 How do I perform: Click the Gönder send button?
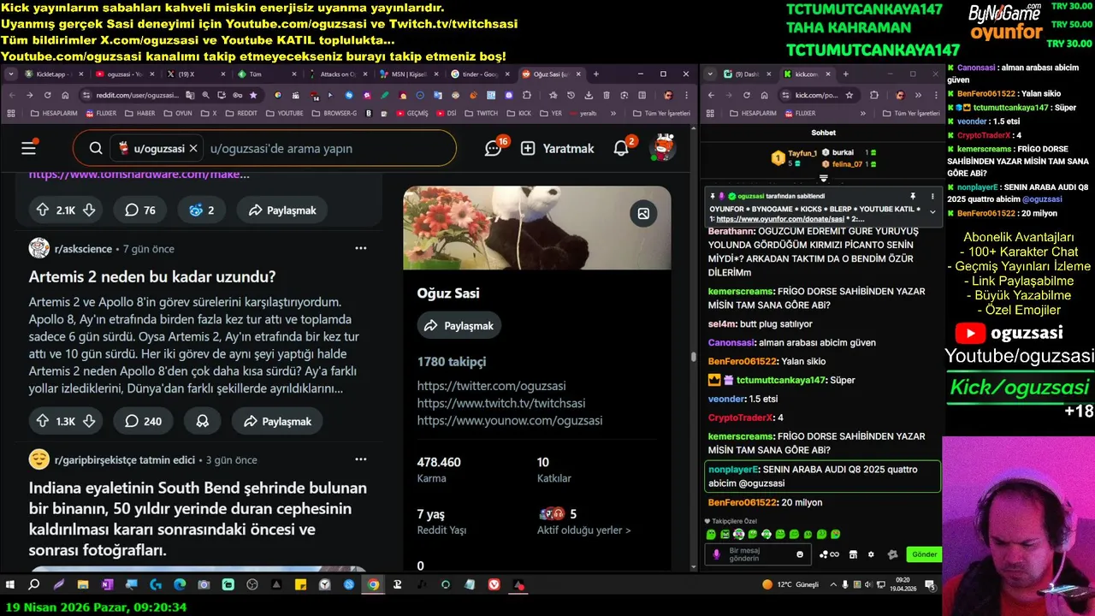tap(924, 554)
